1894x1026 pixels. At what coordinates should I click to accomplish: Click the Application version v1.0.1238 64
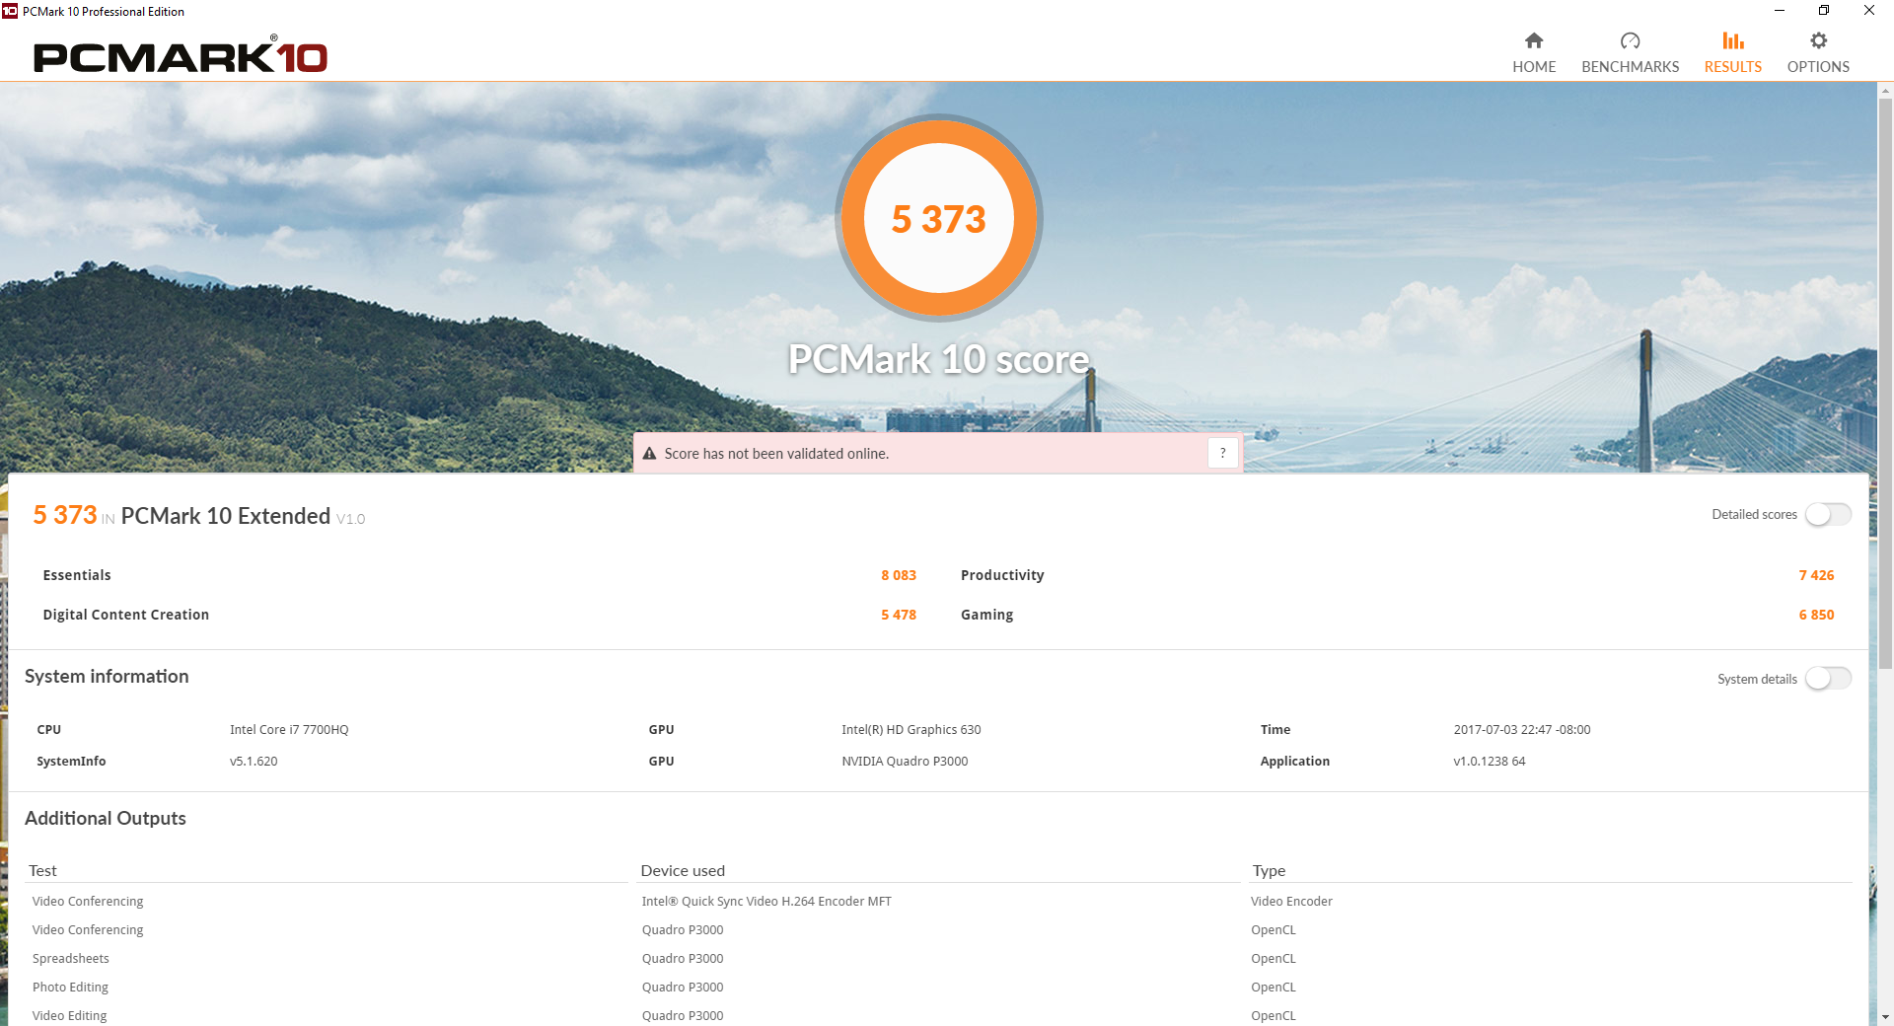[1489, 762]
